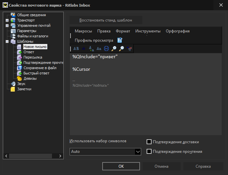Click the Aa capitalize case icon

click(x=99, y=49)
